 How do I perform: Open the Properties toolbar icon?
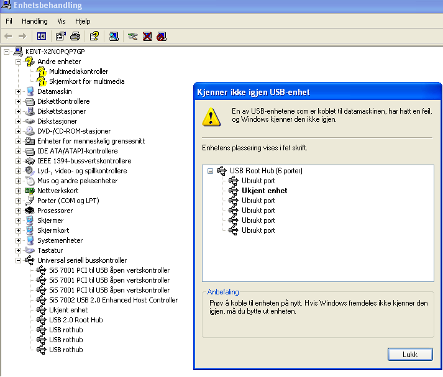(61, 36)
